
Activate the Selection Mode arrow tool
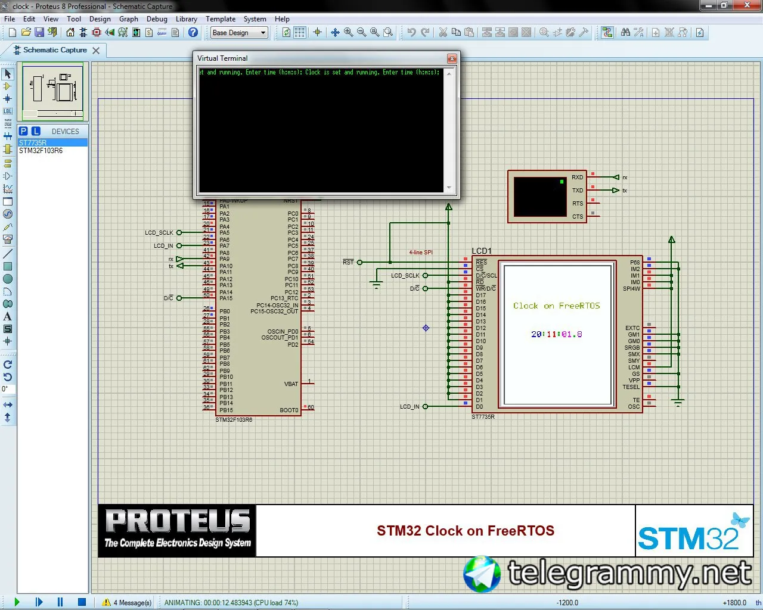[8, 74]
